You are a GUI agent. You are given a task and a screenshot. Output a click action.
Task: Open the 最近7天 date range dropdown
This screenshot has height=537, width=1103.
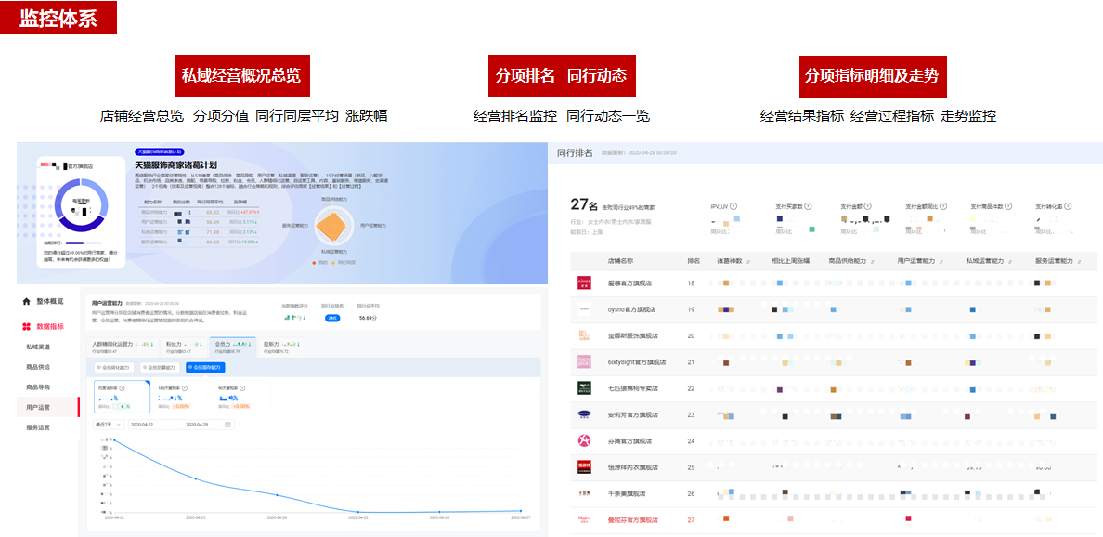coord(110,425)
